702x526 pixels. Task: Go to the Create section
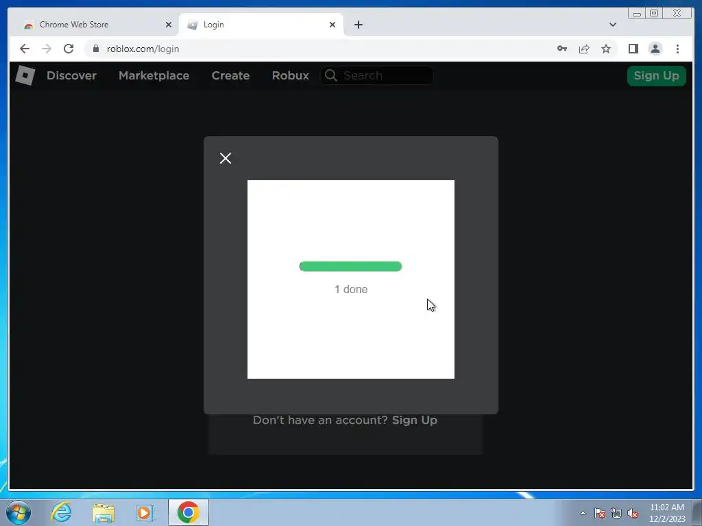[x=230, y=75]
